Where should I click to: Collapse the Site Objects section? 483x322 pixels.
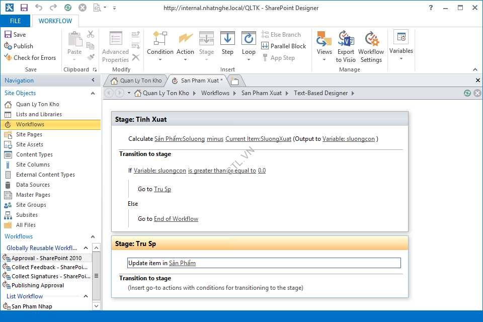(93, 93)
